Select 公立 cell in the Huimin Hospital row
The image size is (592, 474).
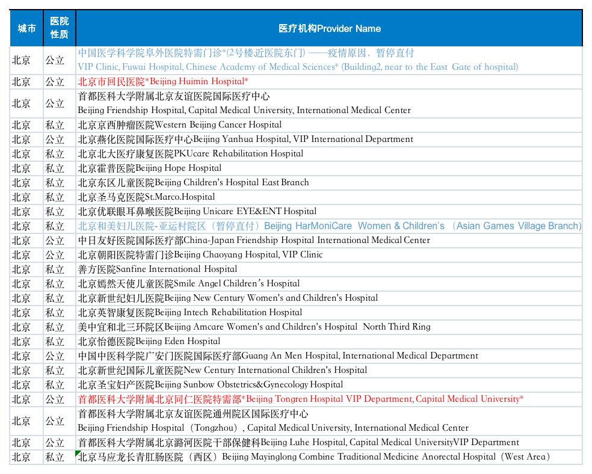pyautogui.click(x=60, y=82)
